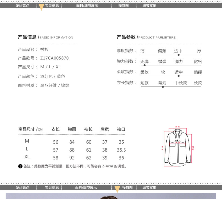Click the 衣长指数 indicator dot under 常规
This screenshot has width=222, height=199.
pyautogui.click(x=163, y=87)
